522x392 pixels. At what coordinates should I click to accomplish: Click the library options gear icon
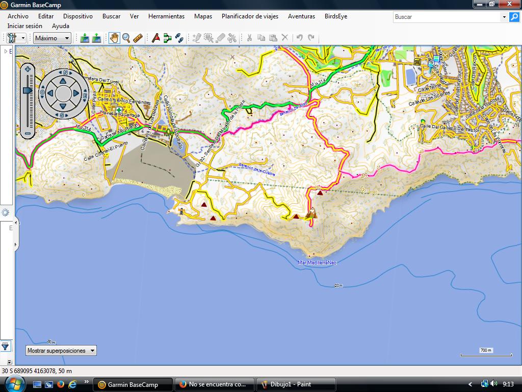tap(6, 212)
